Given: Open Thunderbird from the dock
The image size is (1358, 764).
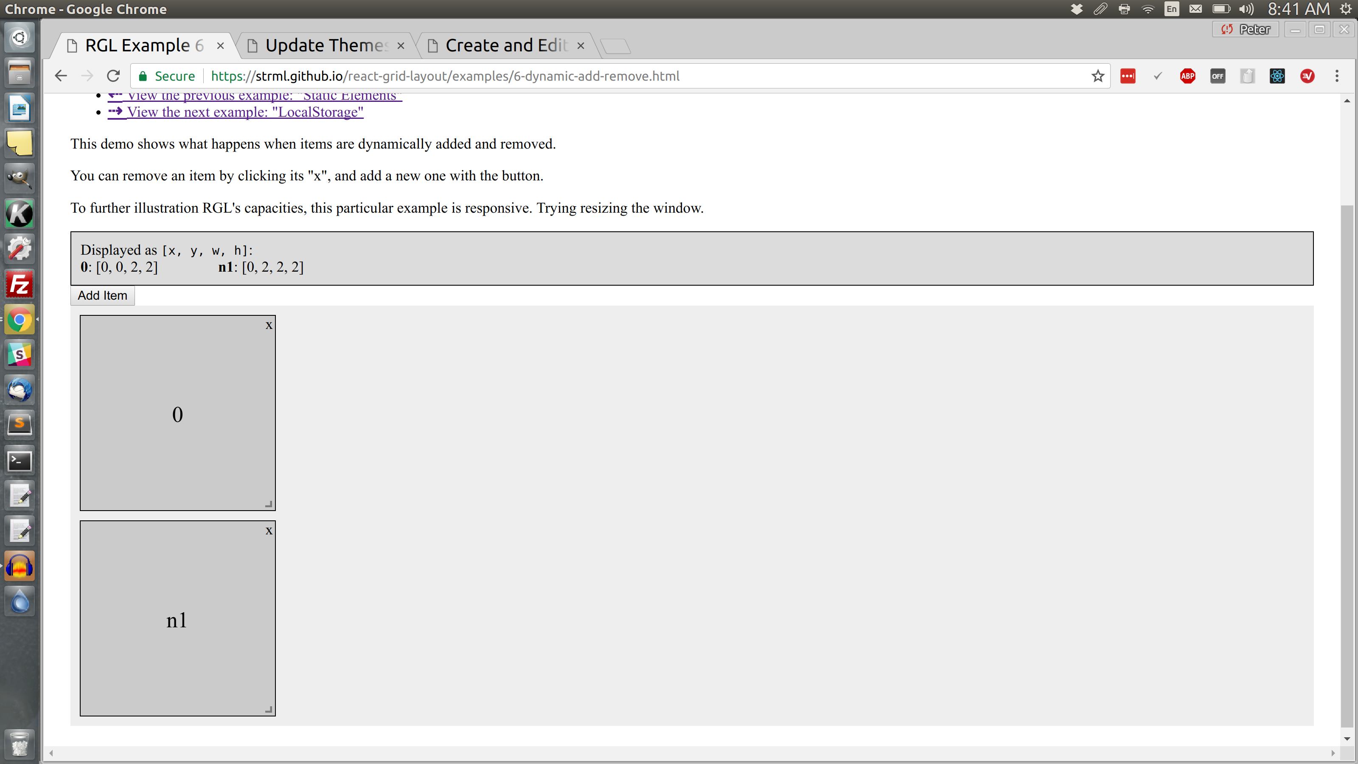Looking at the screenshot, I should coord(19,389).
